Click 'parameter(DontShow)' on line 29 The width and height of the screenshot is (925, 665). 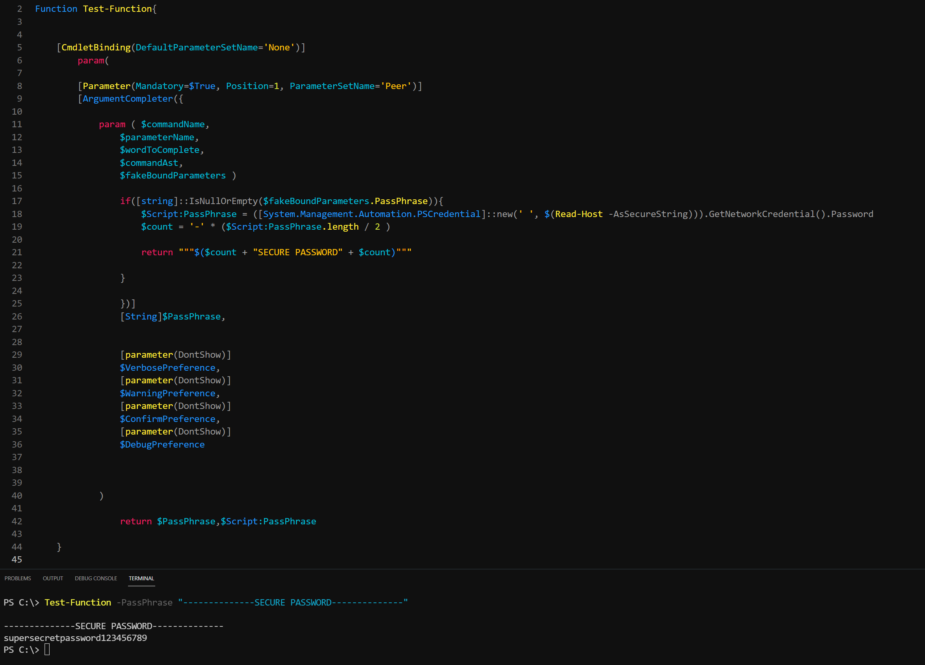coord(175,355)
